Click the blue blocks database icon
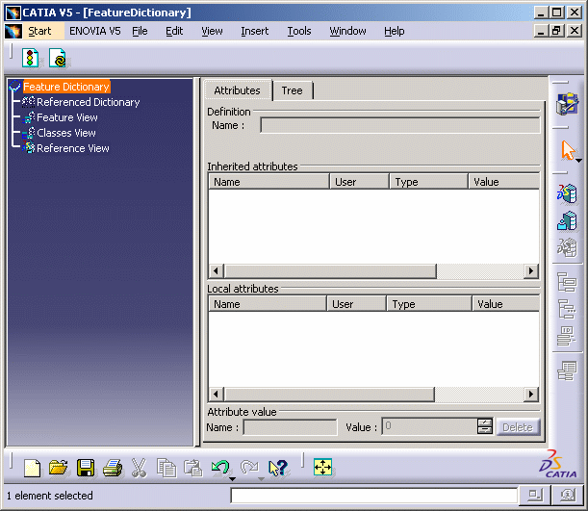The height and width of the screenshot is (511, 588). [567, 220]
